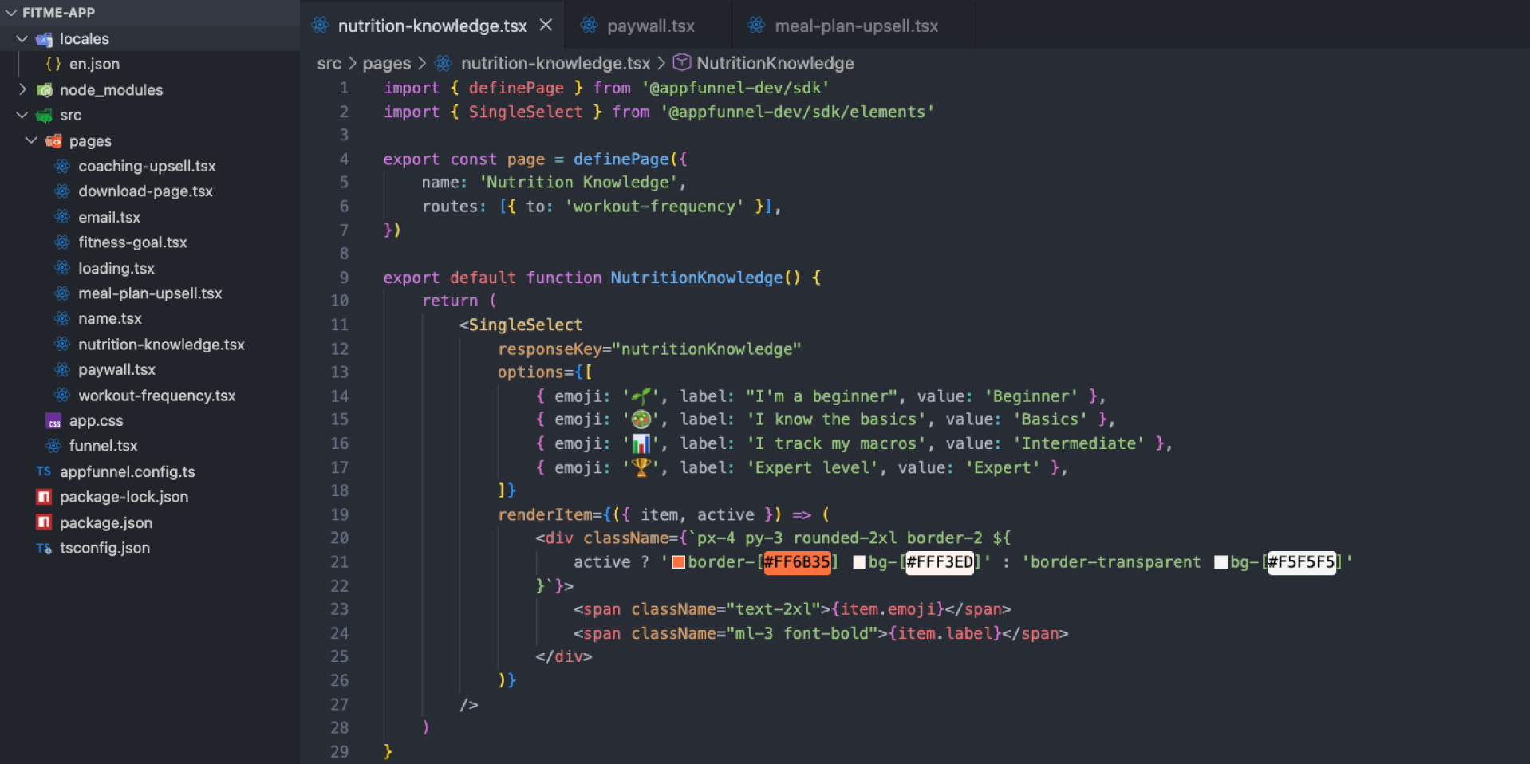Click the npm icon next to package.json

(43, 522)
